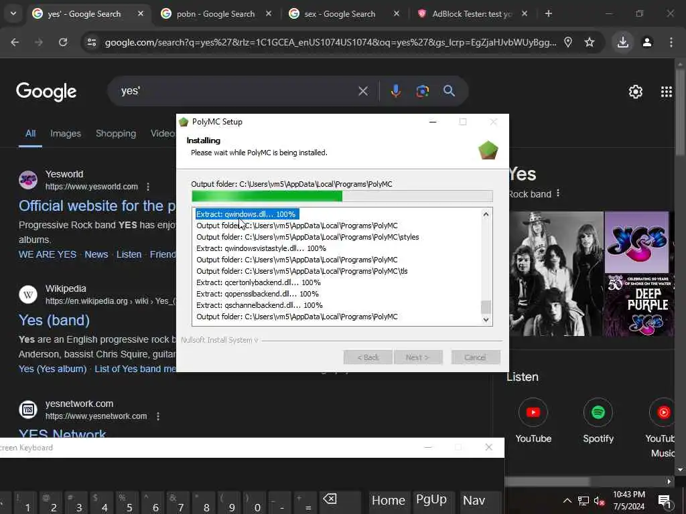
Task: Select the All search filter tab
Action: point(30,133)
